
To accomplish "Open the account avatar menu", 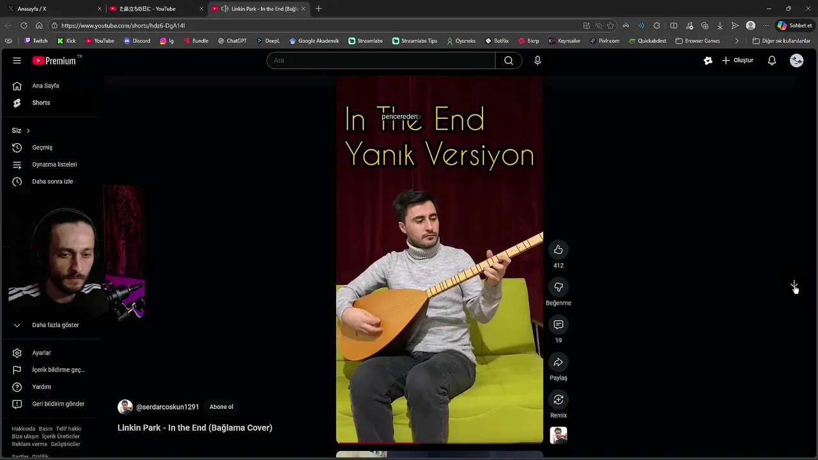I will [797, 61].
